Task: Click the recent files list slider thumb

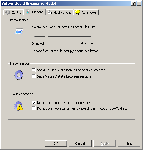Action: 47,37
